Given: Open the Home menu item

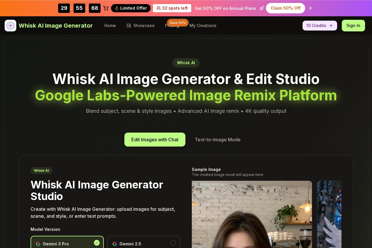Looking at the screenshot, I should click(x=110, y=26).
